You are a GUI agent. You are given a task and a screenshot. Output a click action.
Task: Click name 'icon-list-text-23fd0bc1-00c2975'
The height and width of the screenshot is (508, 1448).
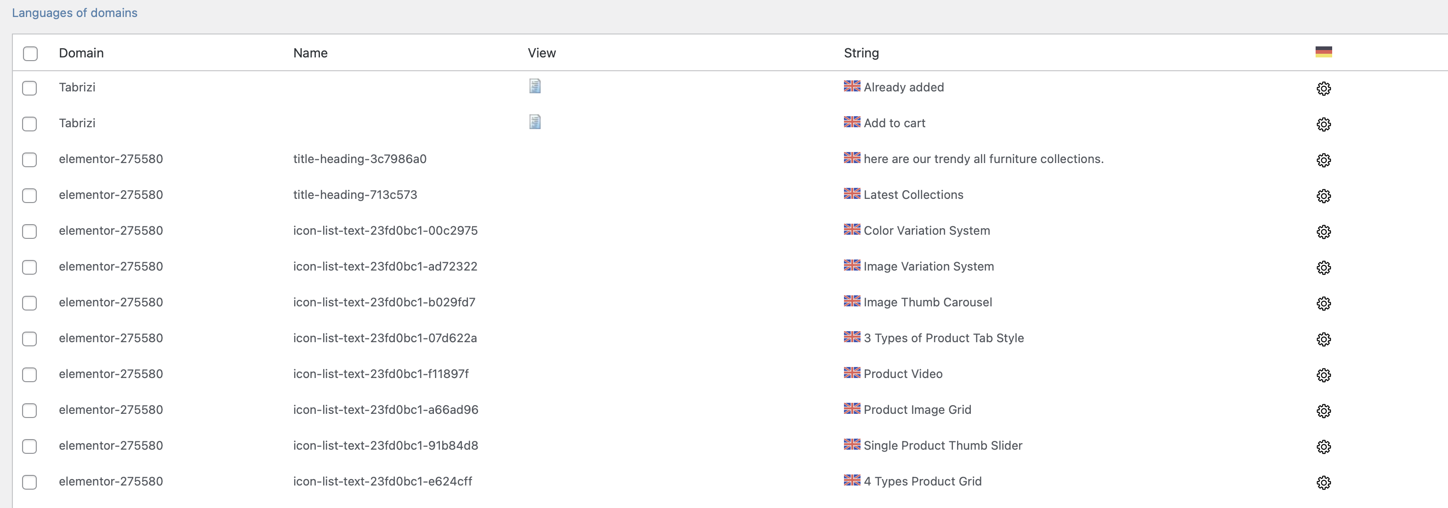(386, 231)
